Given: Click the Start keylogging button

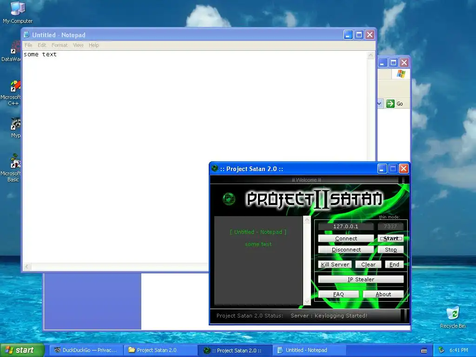Looking at the screenshot, I should (x=390, y=238).
